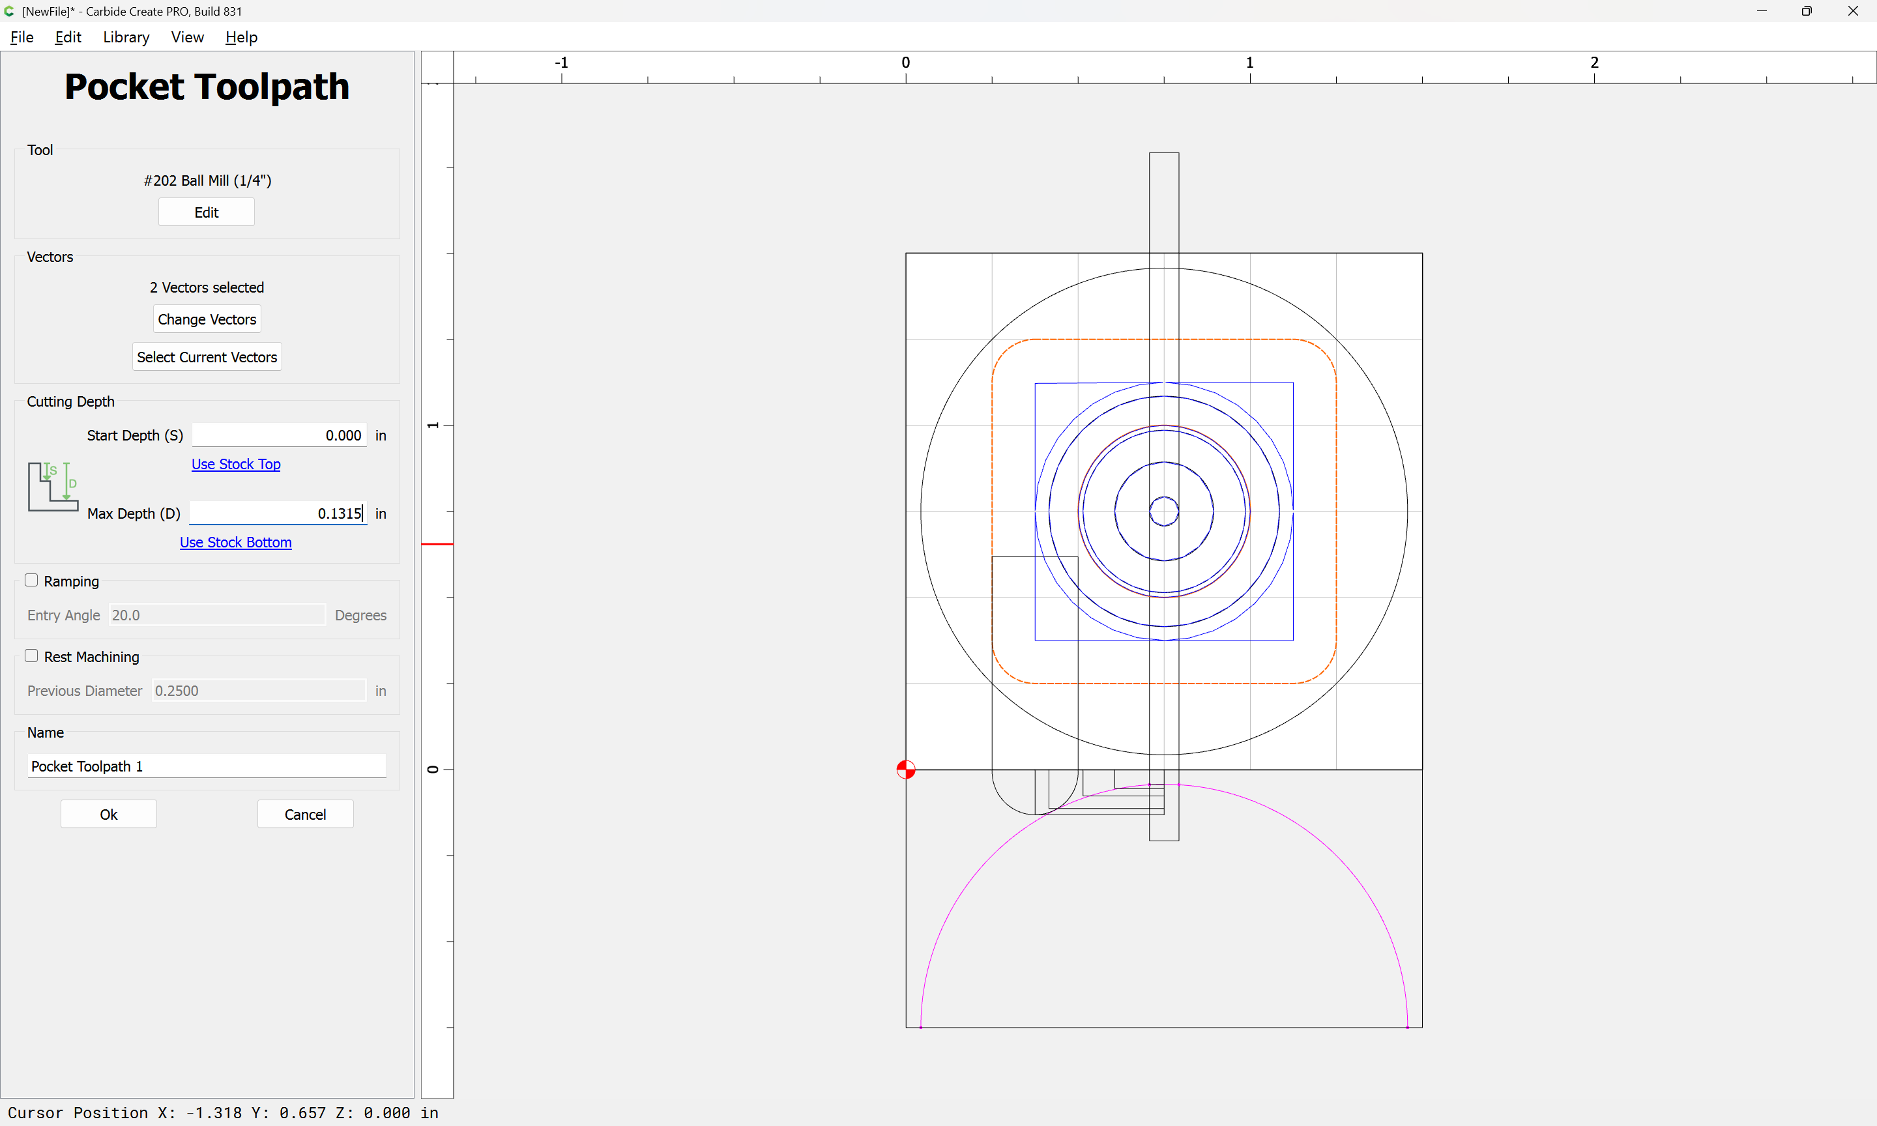This screenshot has width=1877, height=1126.
Task: Click Select Current Vectors button
Action: (207, 356)
